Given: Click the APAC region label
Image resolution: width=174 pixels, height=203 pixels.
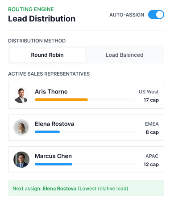Looking at the screenshot, I should click(x=152, y=156).
